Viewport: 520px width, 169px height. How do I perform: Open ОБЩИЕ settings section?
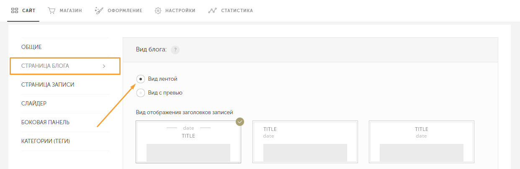click(x=31, y=47)
